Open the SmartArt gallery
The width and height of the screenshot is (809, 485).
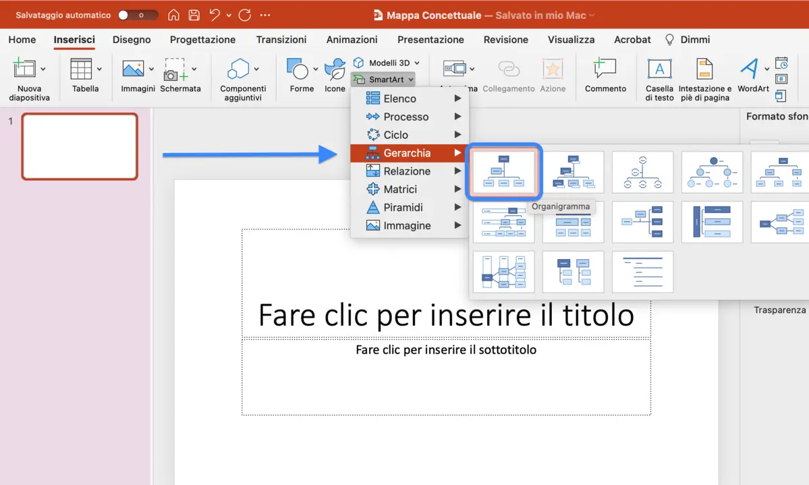[383, 79]
